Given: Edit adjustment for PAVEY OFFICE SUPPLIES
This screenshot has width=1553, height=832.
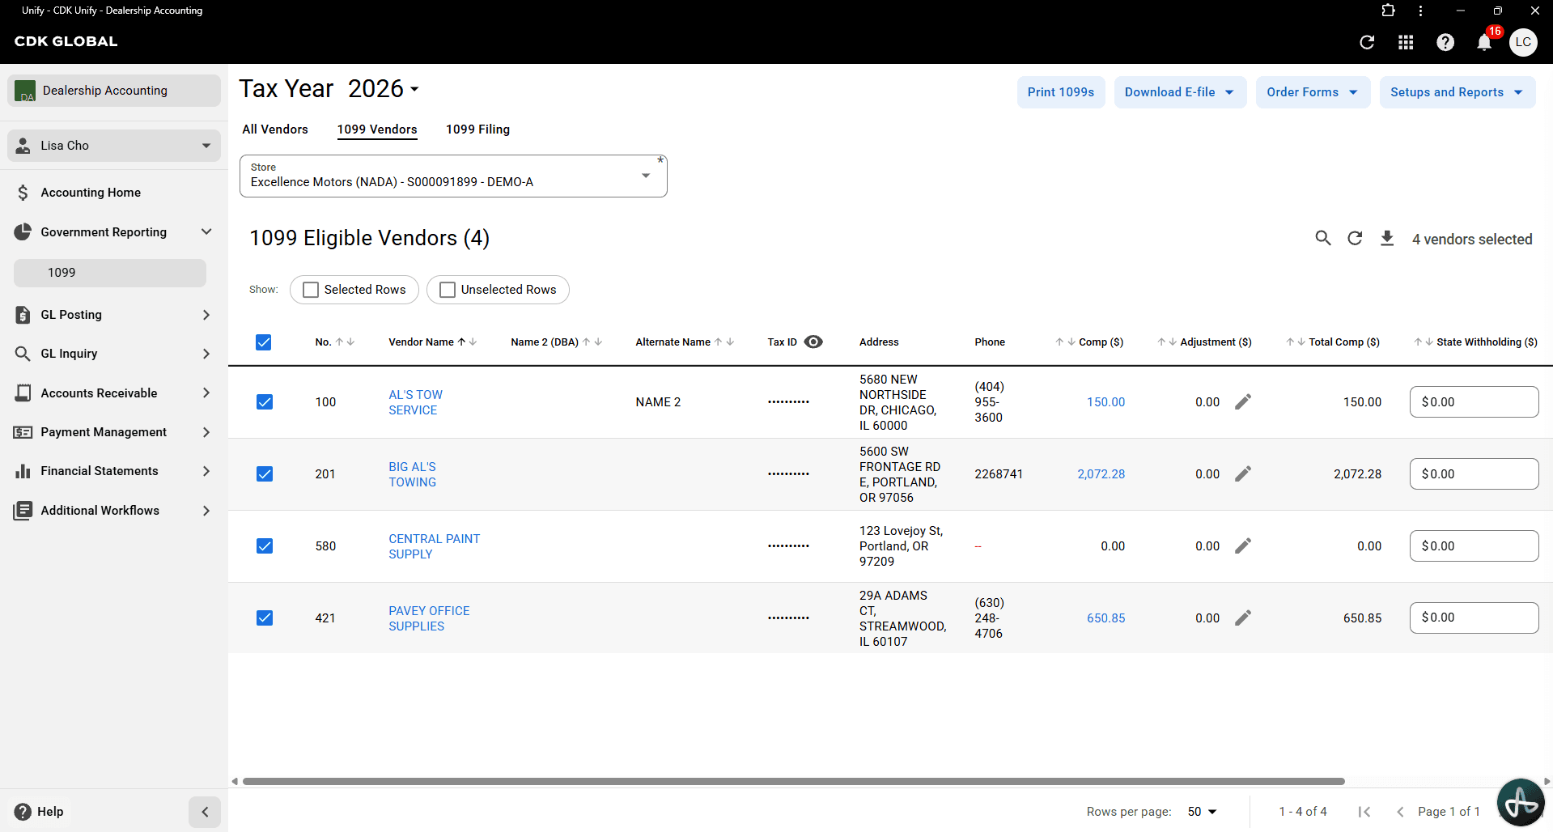Looking at the screenshot, I should tap(1243, 618).
